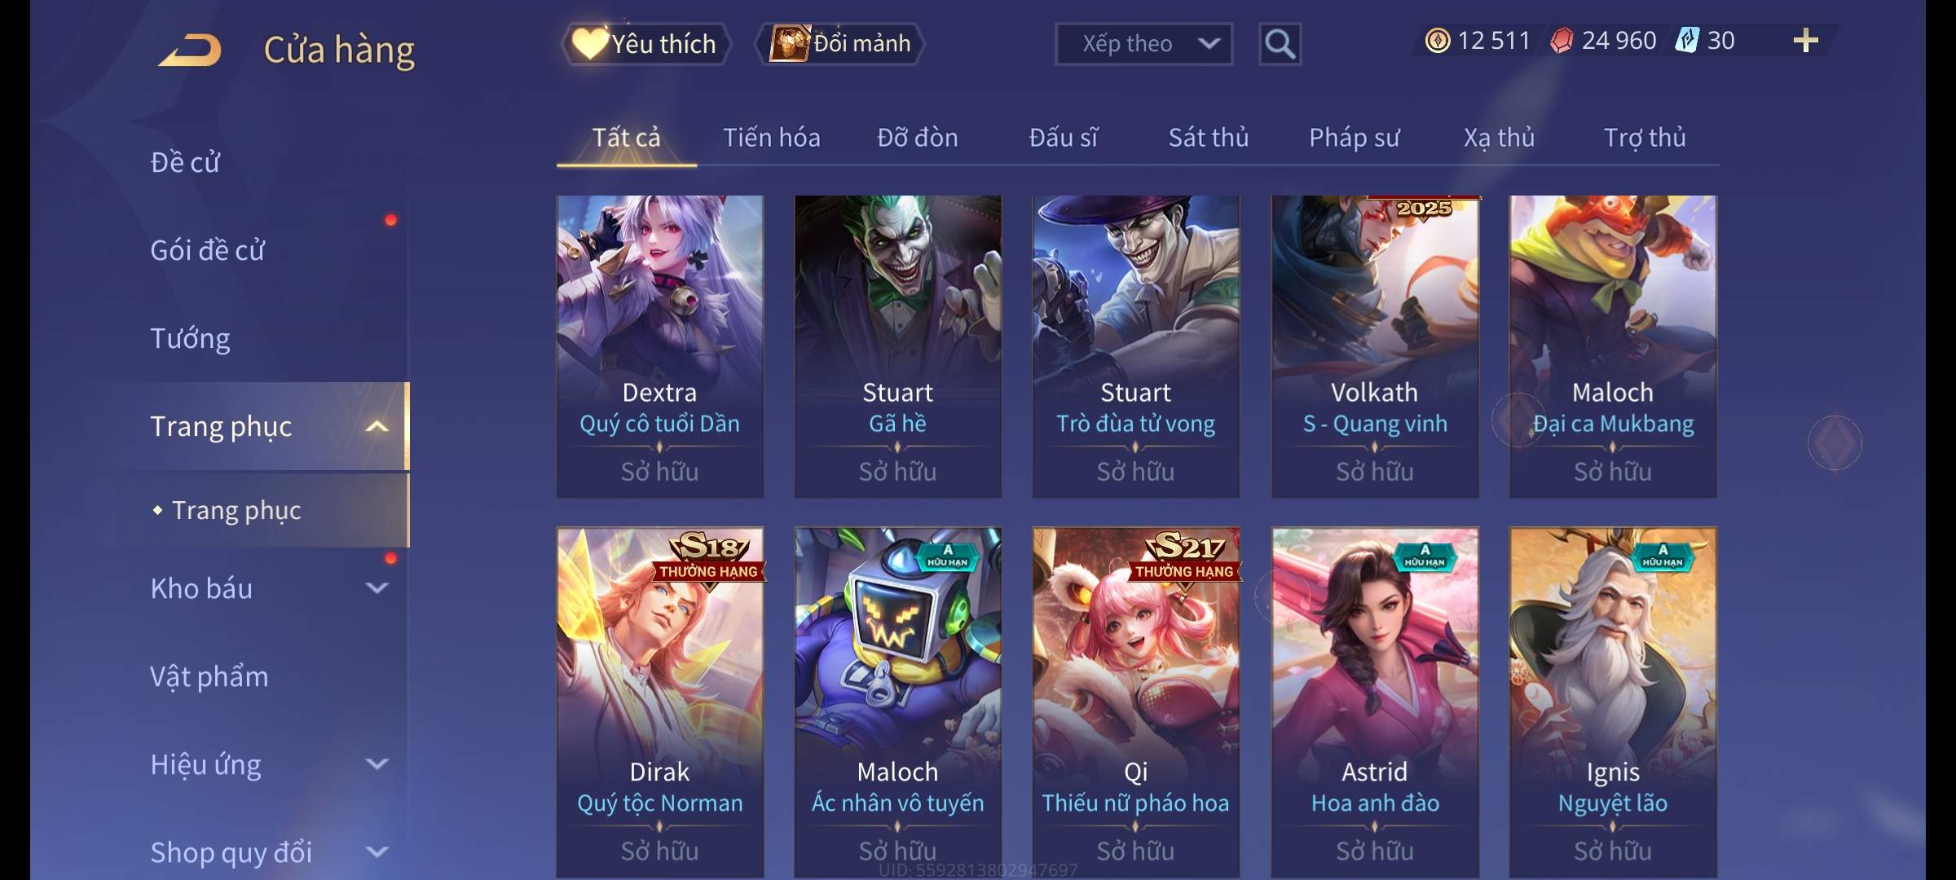Expand the Shop quy đổi section

[377, 851]
